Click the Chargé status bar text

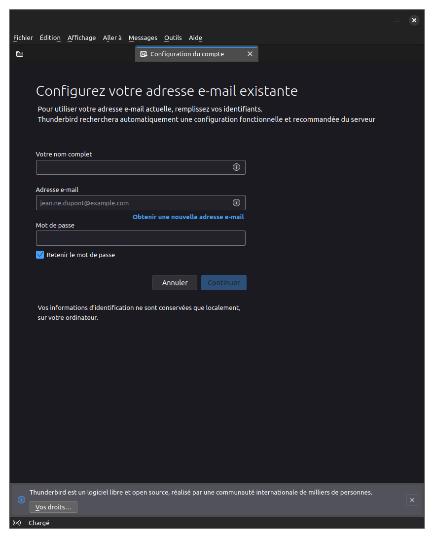tap(39, 523)
